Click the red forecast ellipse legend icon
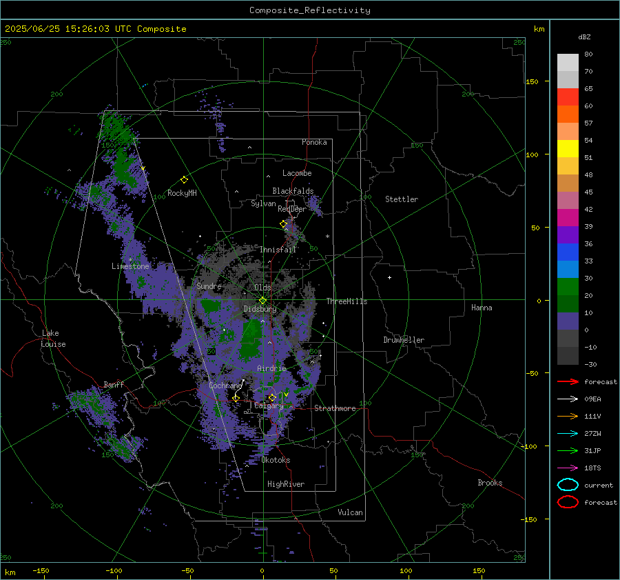The image size is (620, 580). click(568, 502)
